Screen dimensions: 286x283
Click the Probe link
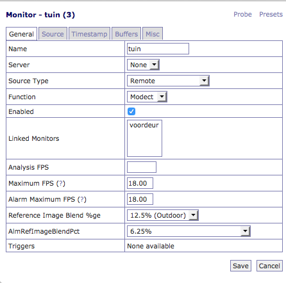point(242,14)
